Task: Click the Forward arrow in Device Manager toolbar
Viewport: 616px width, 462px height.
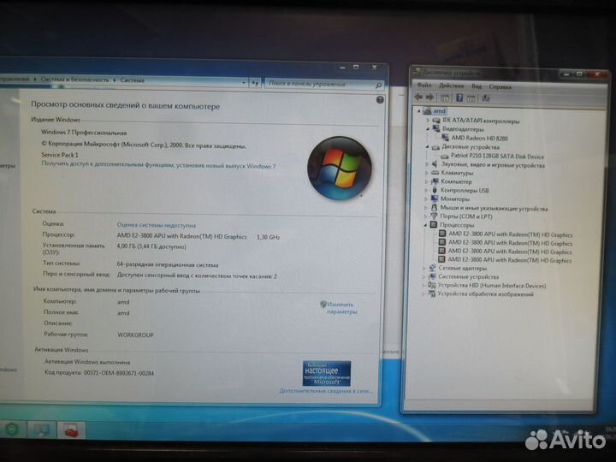Action: click(x=429, y=97)
